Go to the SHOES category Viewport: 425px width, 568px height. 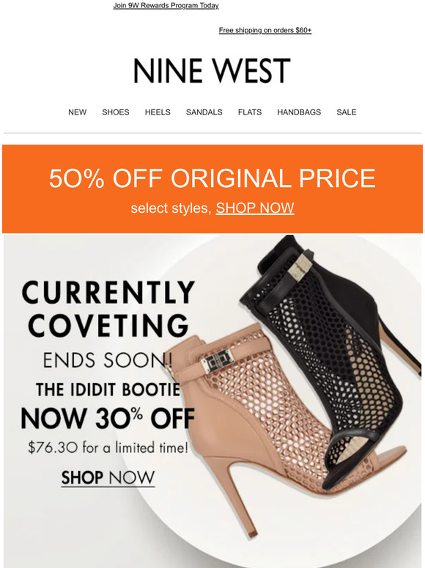pyautogui.click(x=115, y=112)
